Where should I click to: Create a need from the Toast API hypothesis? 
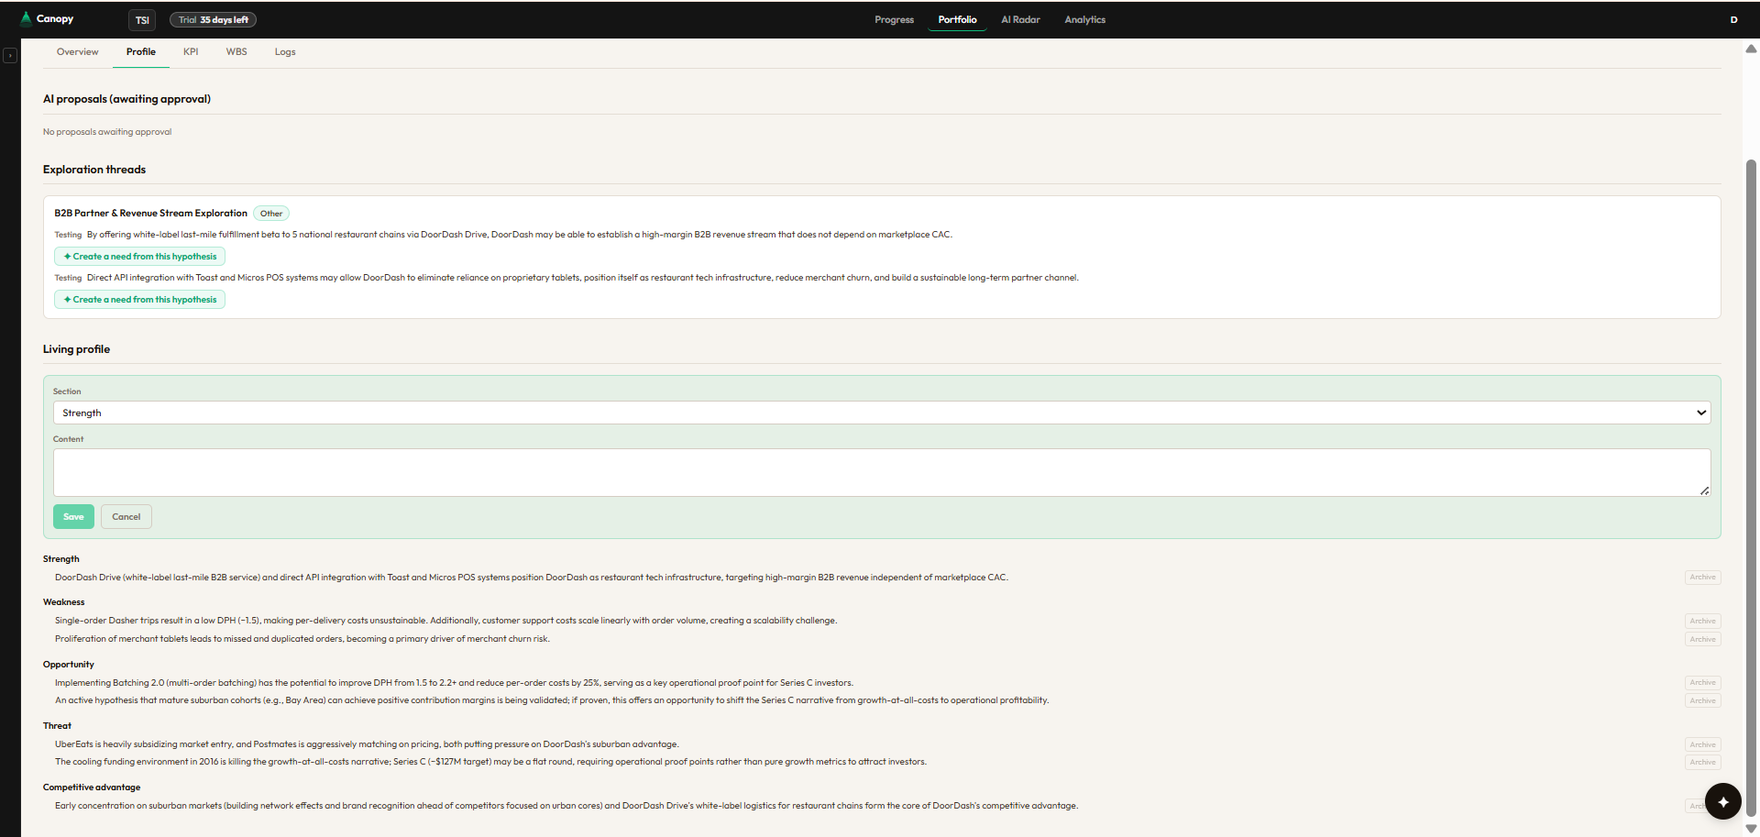point(139,300)
